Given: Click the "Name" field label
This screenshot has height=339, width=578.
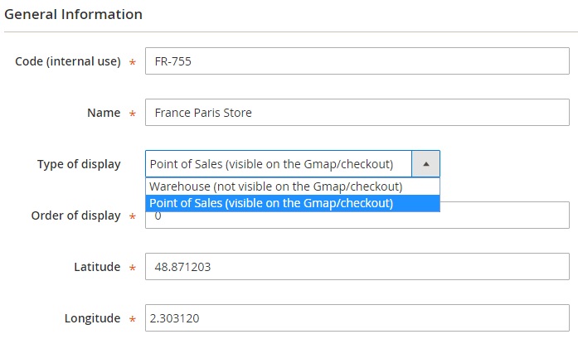Looking at the screenshot, I should click(x=104, y=114).
